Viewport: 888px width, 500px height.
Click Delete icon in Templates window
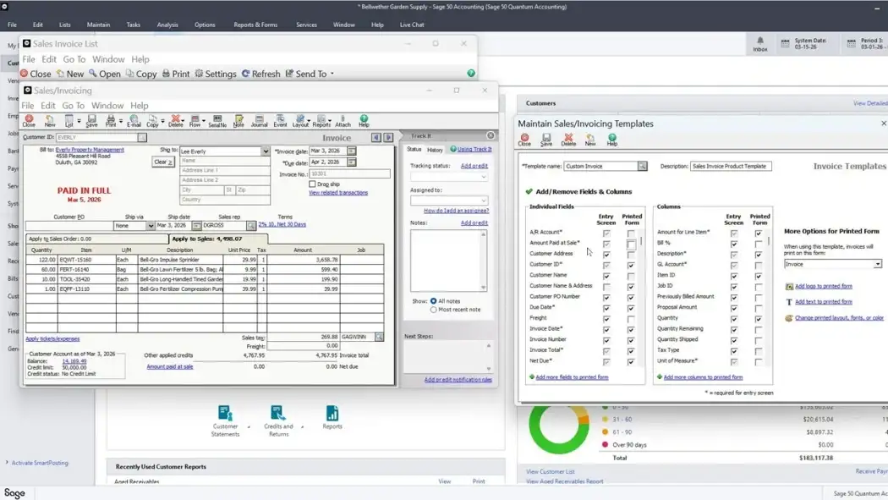[568, 140]
